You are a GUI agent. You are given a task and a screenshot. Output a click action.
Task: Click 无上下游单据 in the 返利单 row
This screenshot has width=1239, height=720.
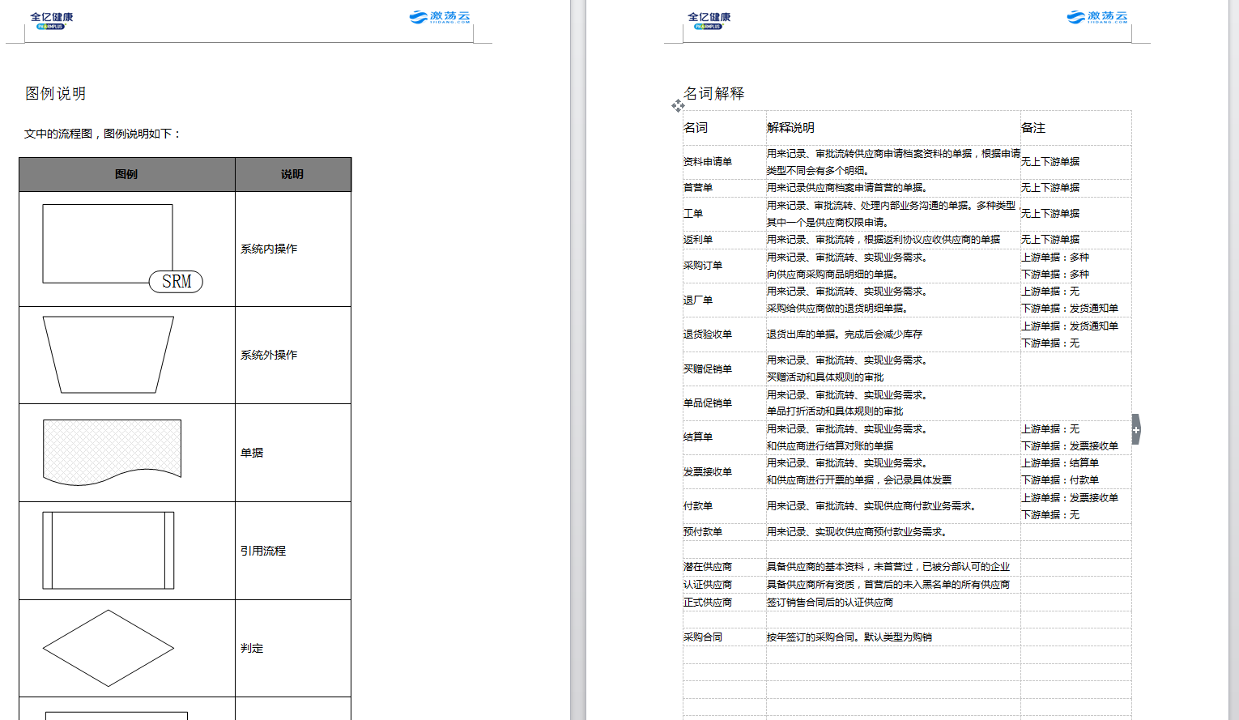tap(1050, 240)
